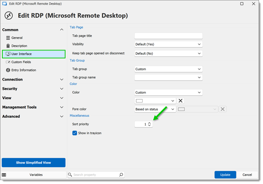The height and width of the screenshot is (184, 263).
Task: Open the Color Custom dropdown
Action: point(168,93)
